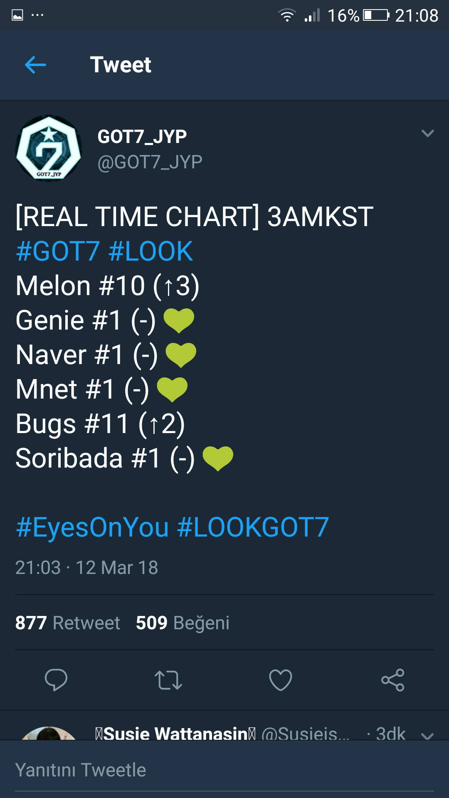
Task: Toggle like with the heart icon
Action: click(281, 680)
